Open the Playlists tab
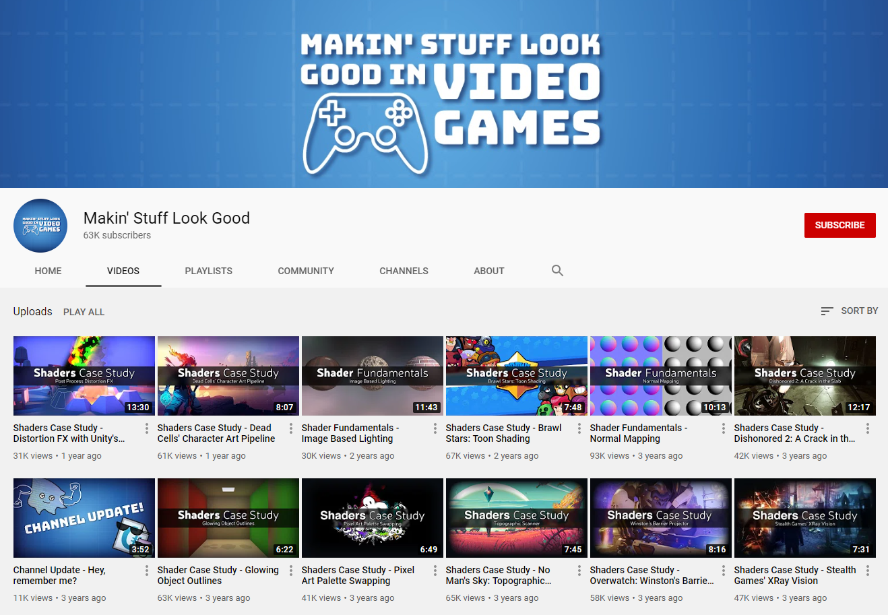 [x=209, y=271]
